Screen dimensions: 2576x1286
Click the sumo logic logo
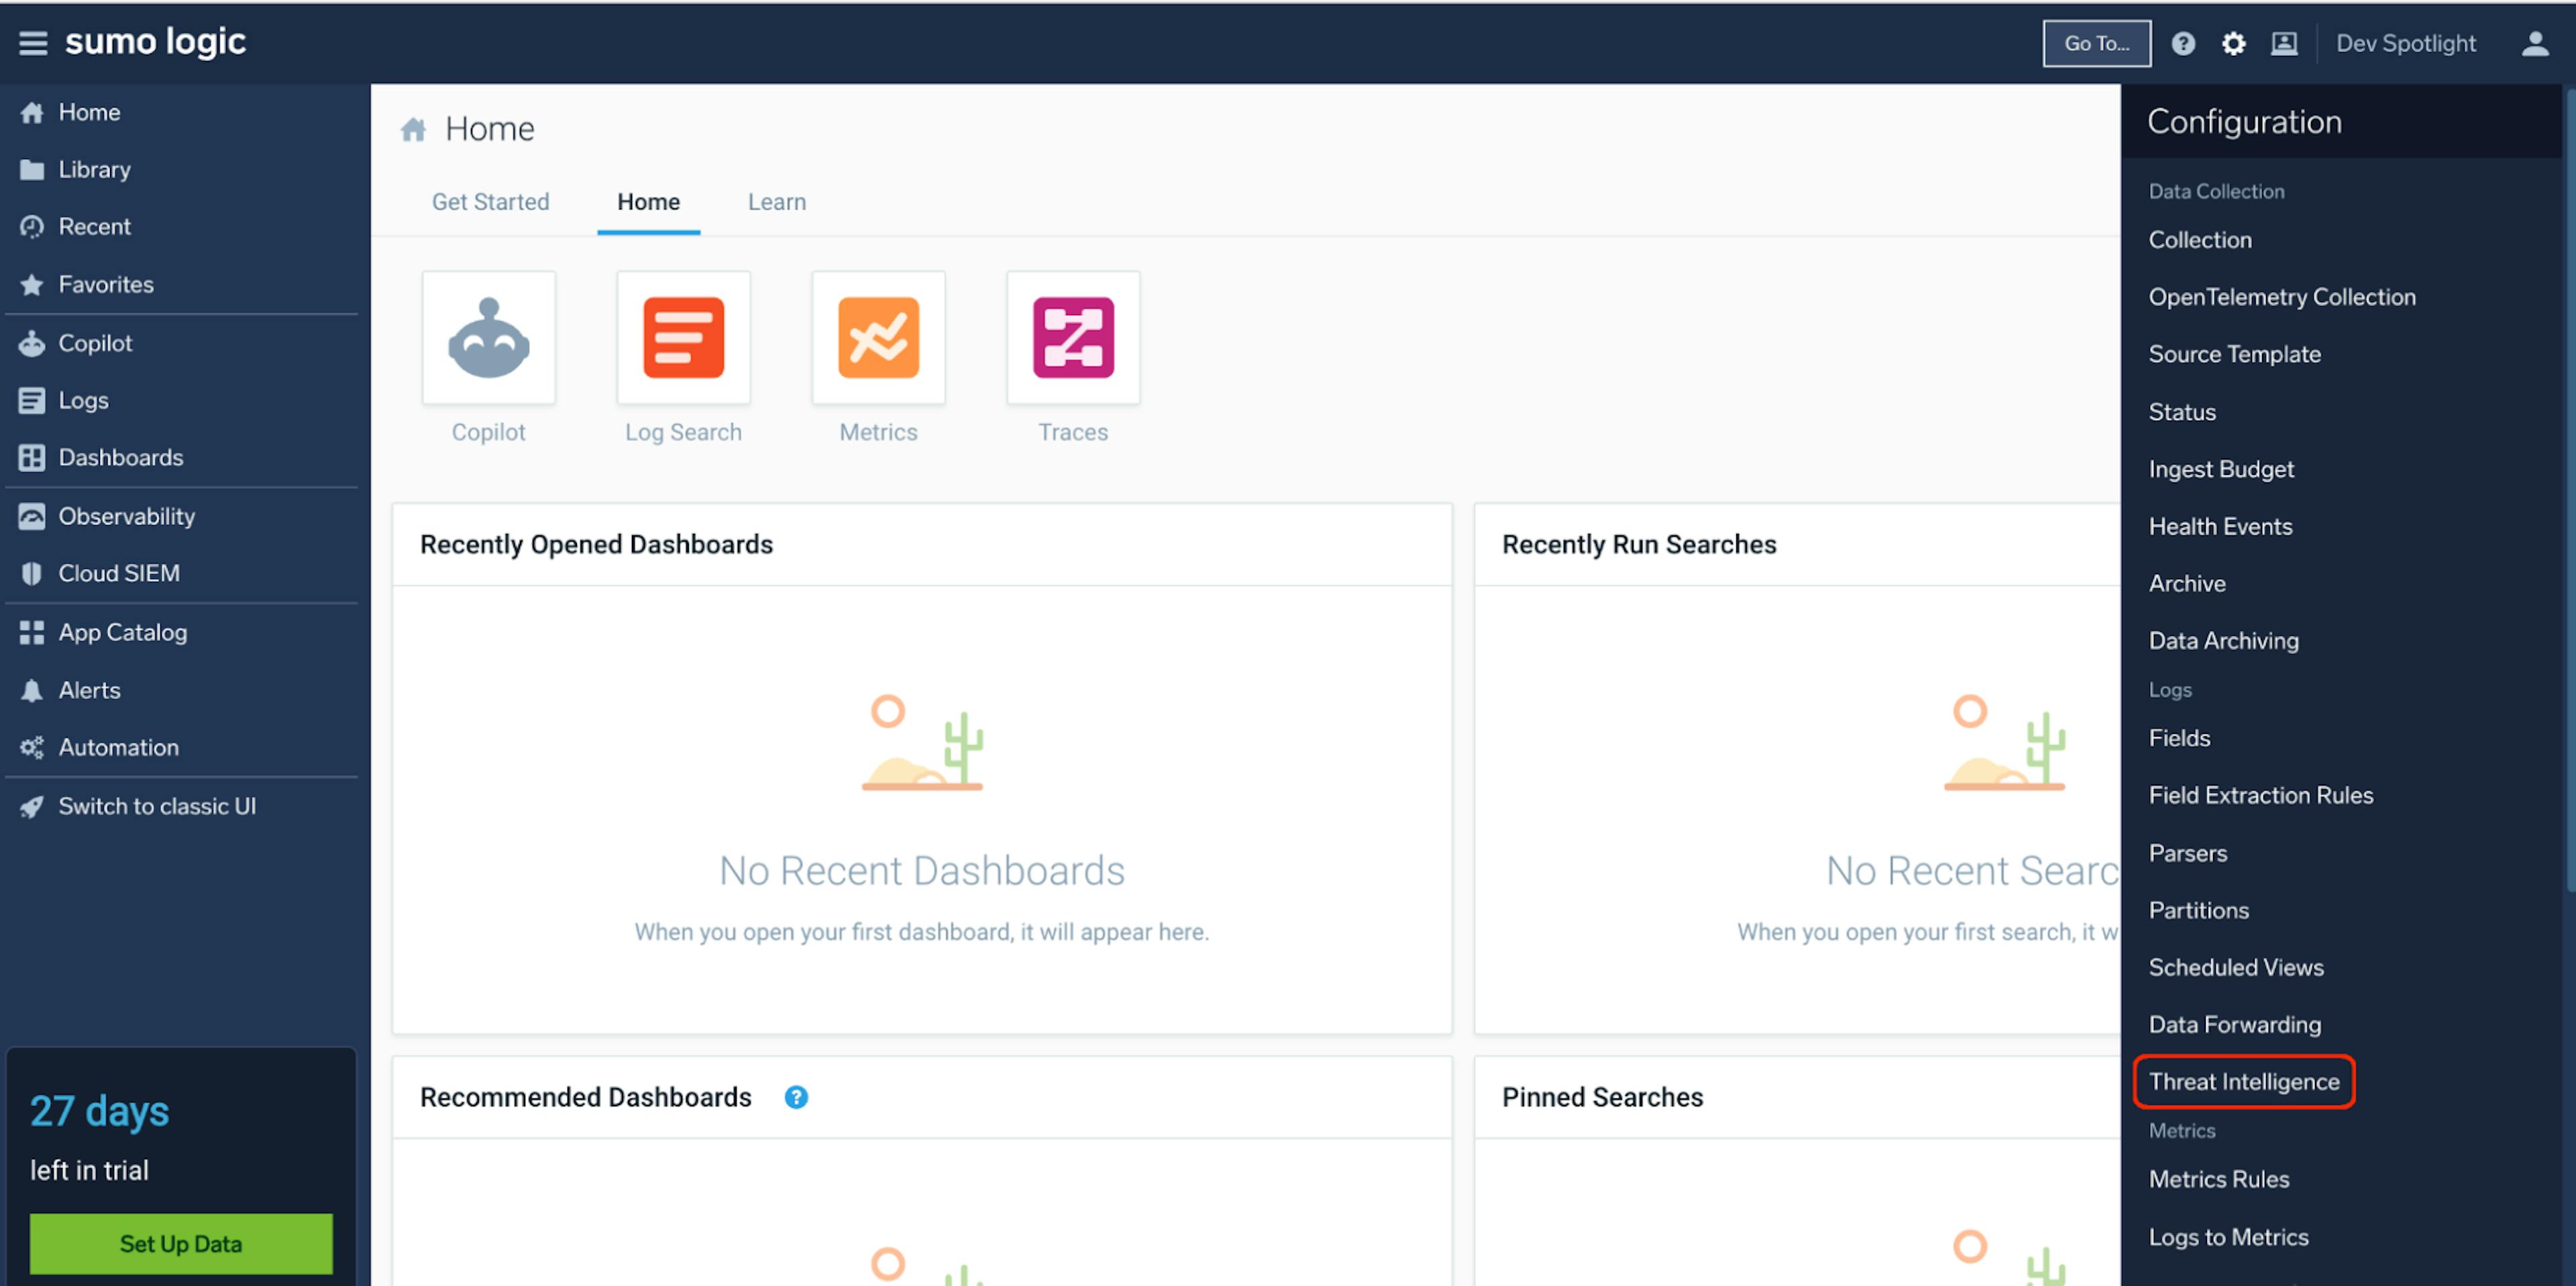[155, 41]
